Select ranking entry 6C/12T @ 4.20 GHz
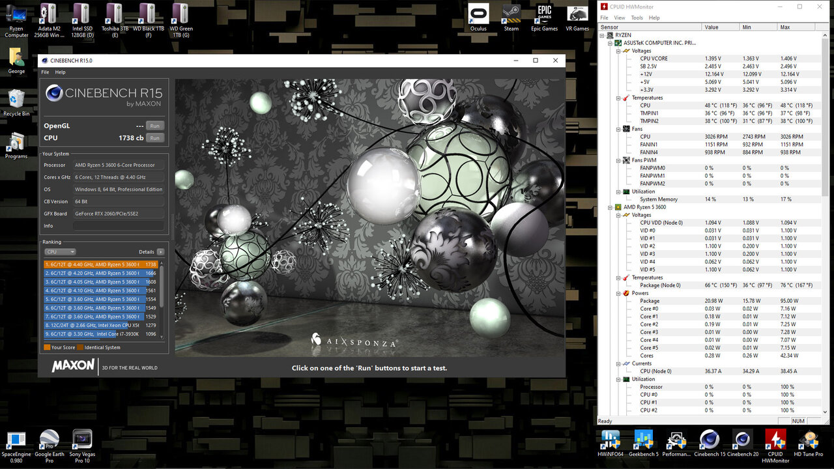Viewport: 834px width, 469px height. point(101,273)
